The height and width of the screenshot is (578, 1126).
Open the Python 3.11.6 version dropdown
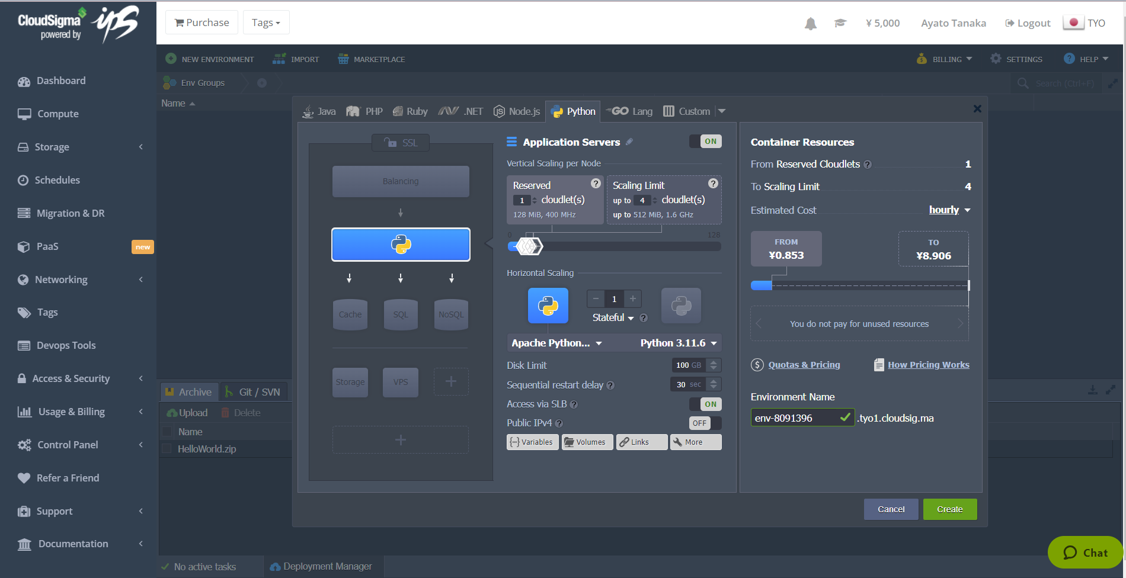click(x=679, y=343)
